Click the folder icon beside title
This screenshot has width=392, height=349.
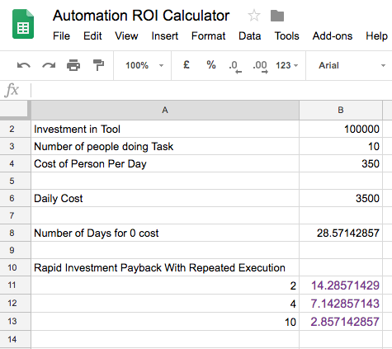[277, 16]
